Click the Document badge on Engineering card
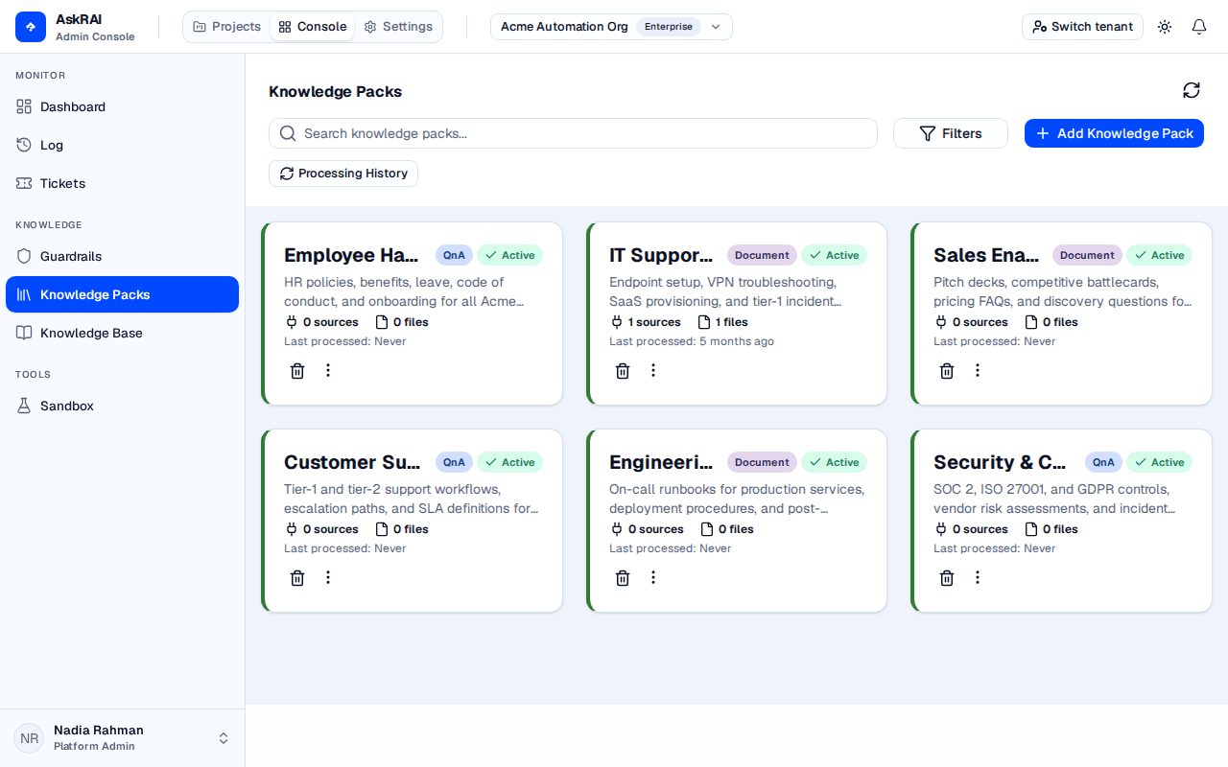Screen dimensions: 1228x767 (762, 462)
